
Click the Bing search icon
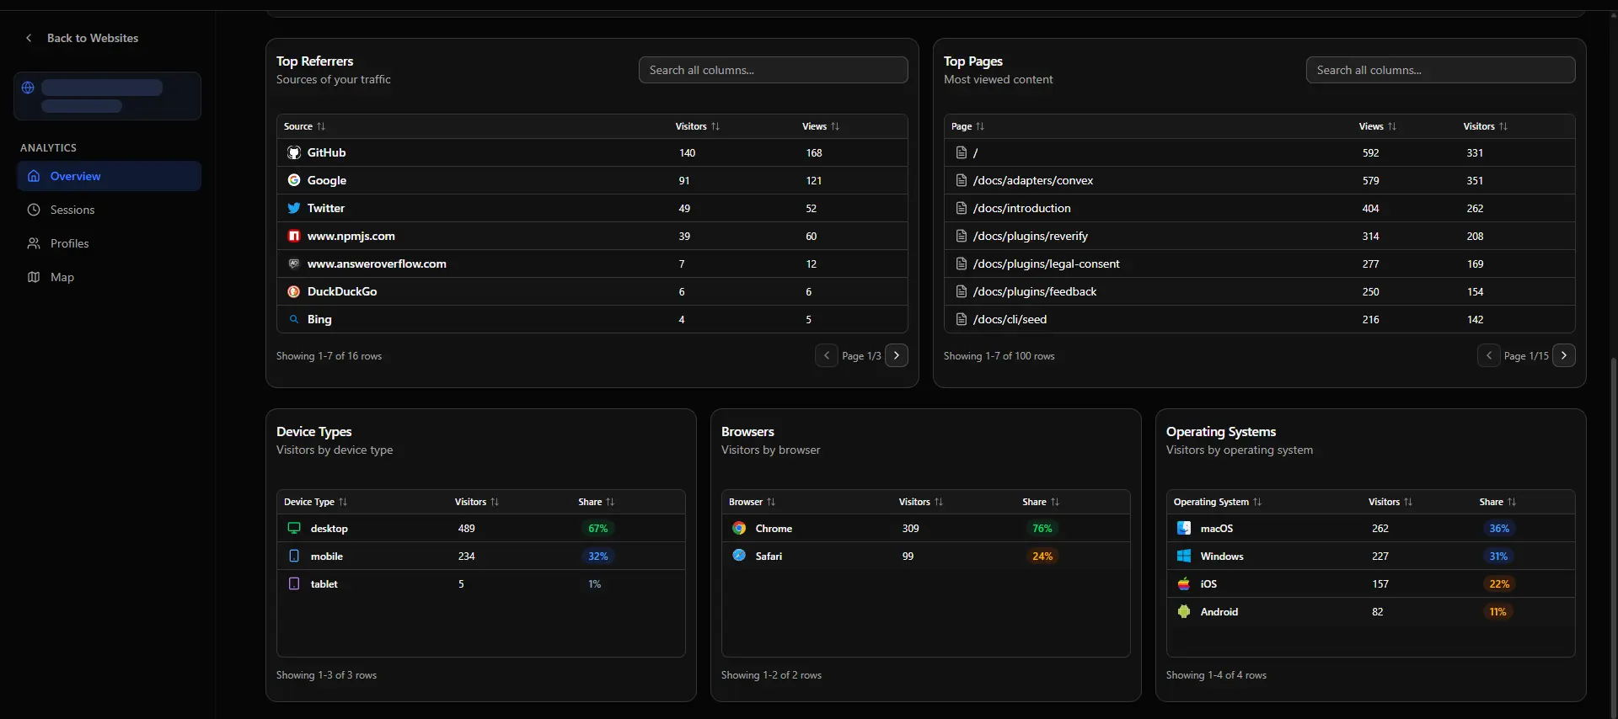[x=294, y=319]
